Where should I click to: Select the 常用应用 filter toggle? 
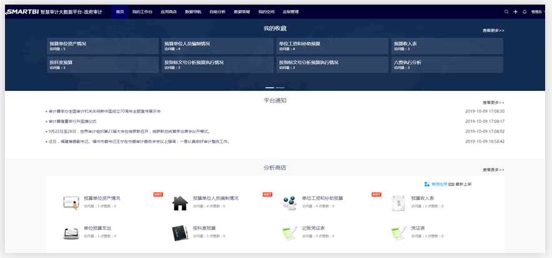[x=436, y=184]
